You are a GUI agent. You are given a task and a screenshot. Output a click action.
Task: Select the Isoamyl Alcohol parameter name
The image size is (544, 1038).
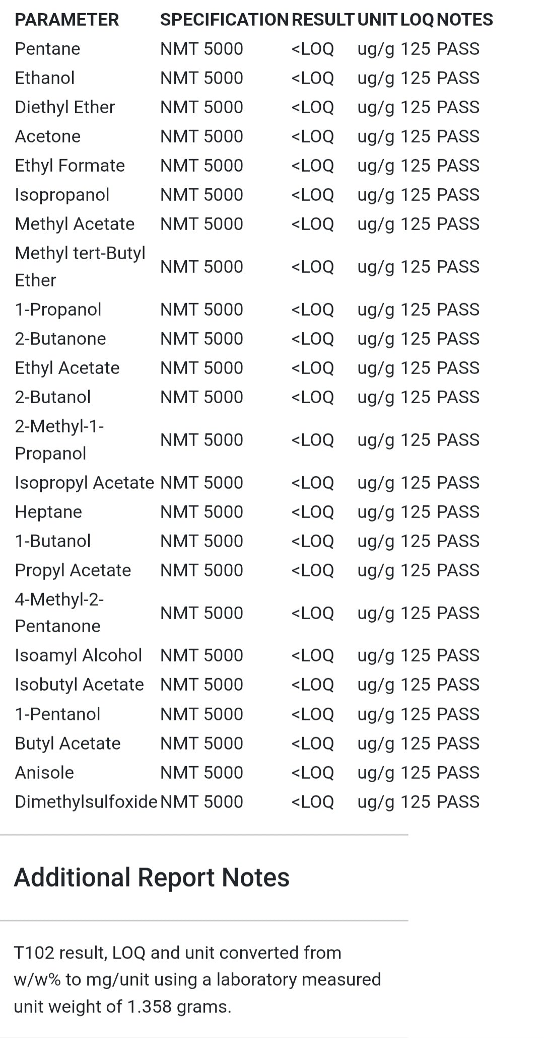pyautogui.click(x=78, y=655)
